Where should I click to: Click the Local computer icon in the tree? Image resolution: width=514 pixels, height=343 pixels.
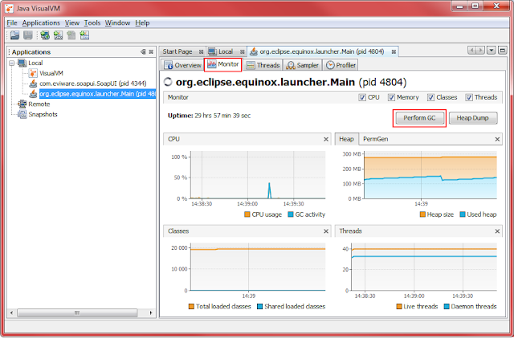[x=22, y=63]
